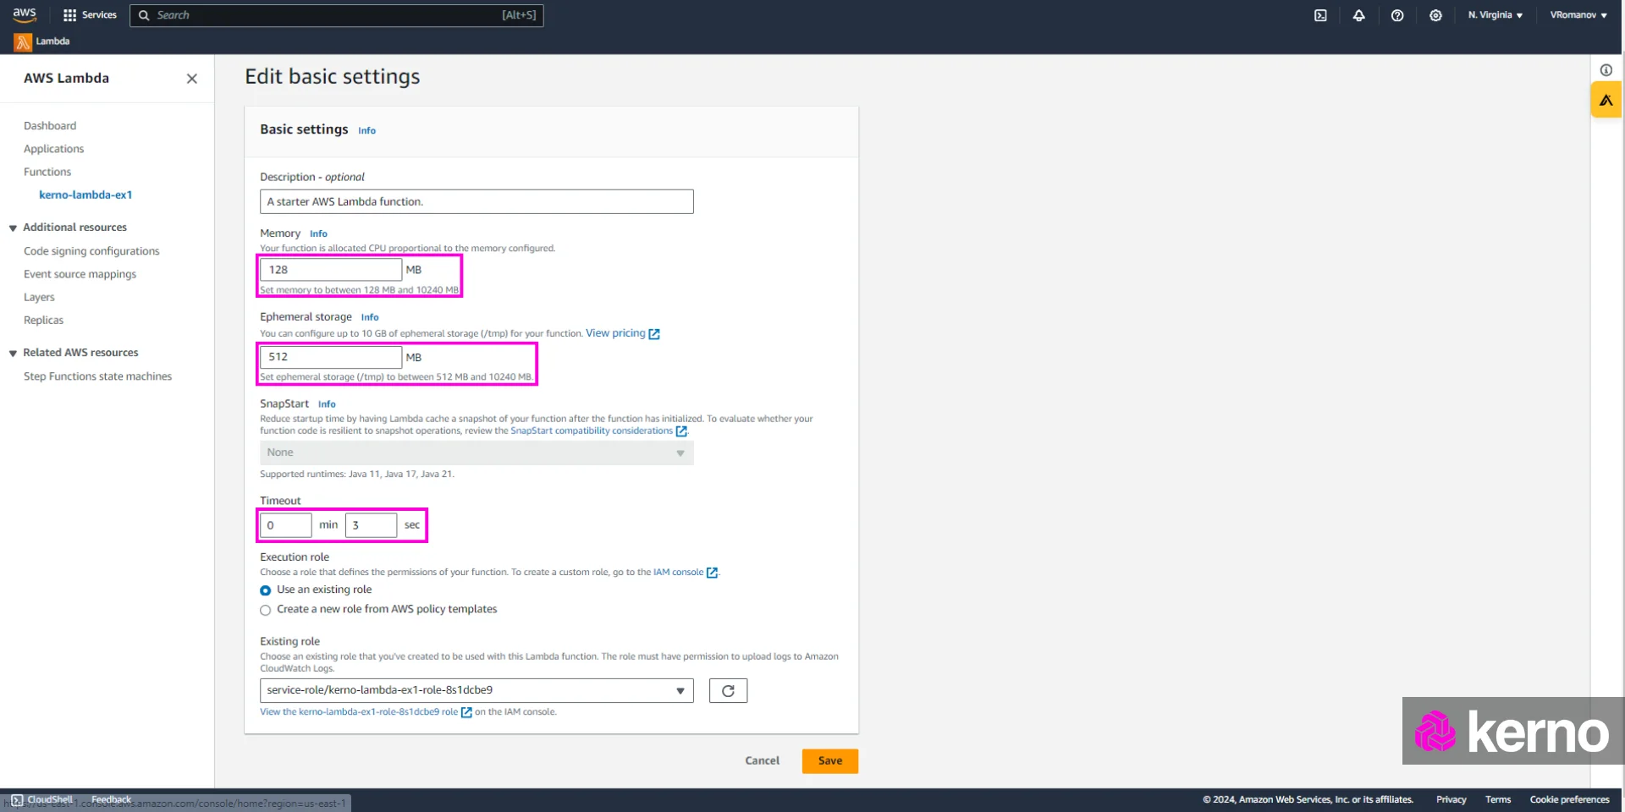
Task: Click the external icon next to IAM console
Action: pyautogui.click(x=712, y=573)
